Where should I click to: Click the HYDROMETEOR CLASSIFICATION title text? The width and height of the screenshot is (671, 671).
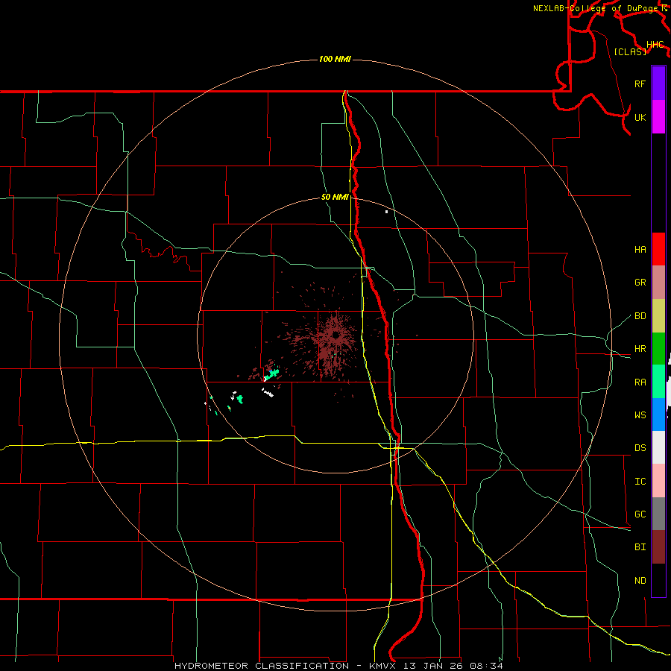coord(262,666)
